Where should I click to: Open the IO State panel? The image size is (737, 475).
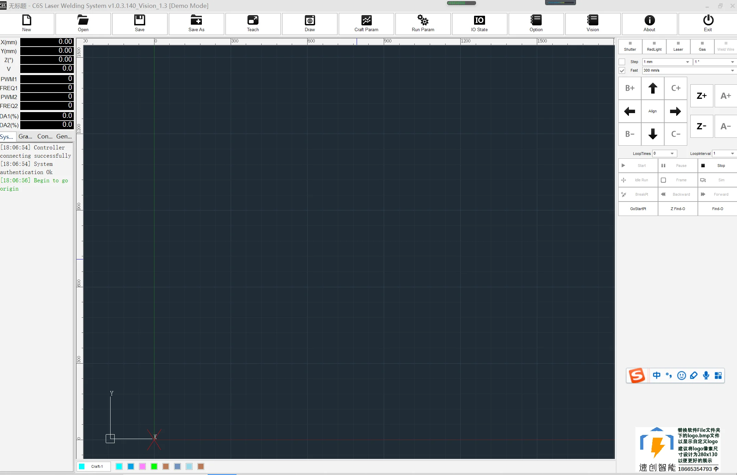(x=479, y=23)
